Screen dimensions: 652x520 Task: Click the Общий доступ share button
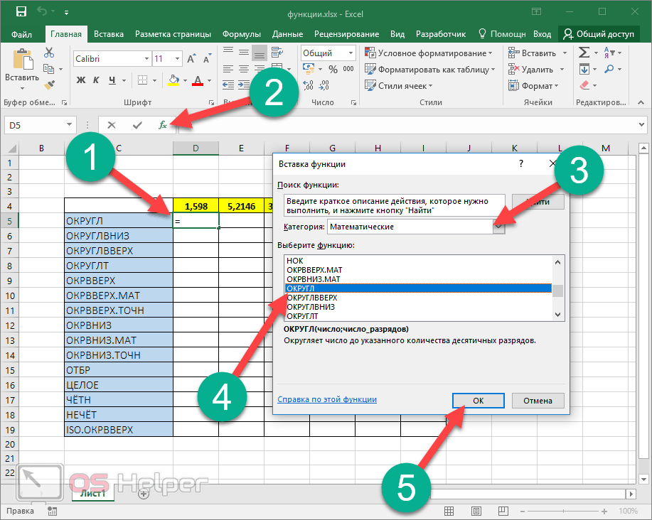599,34
